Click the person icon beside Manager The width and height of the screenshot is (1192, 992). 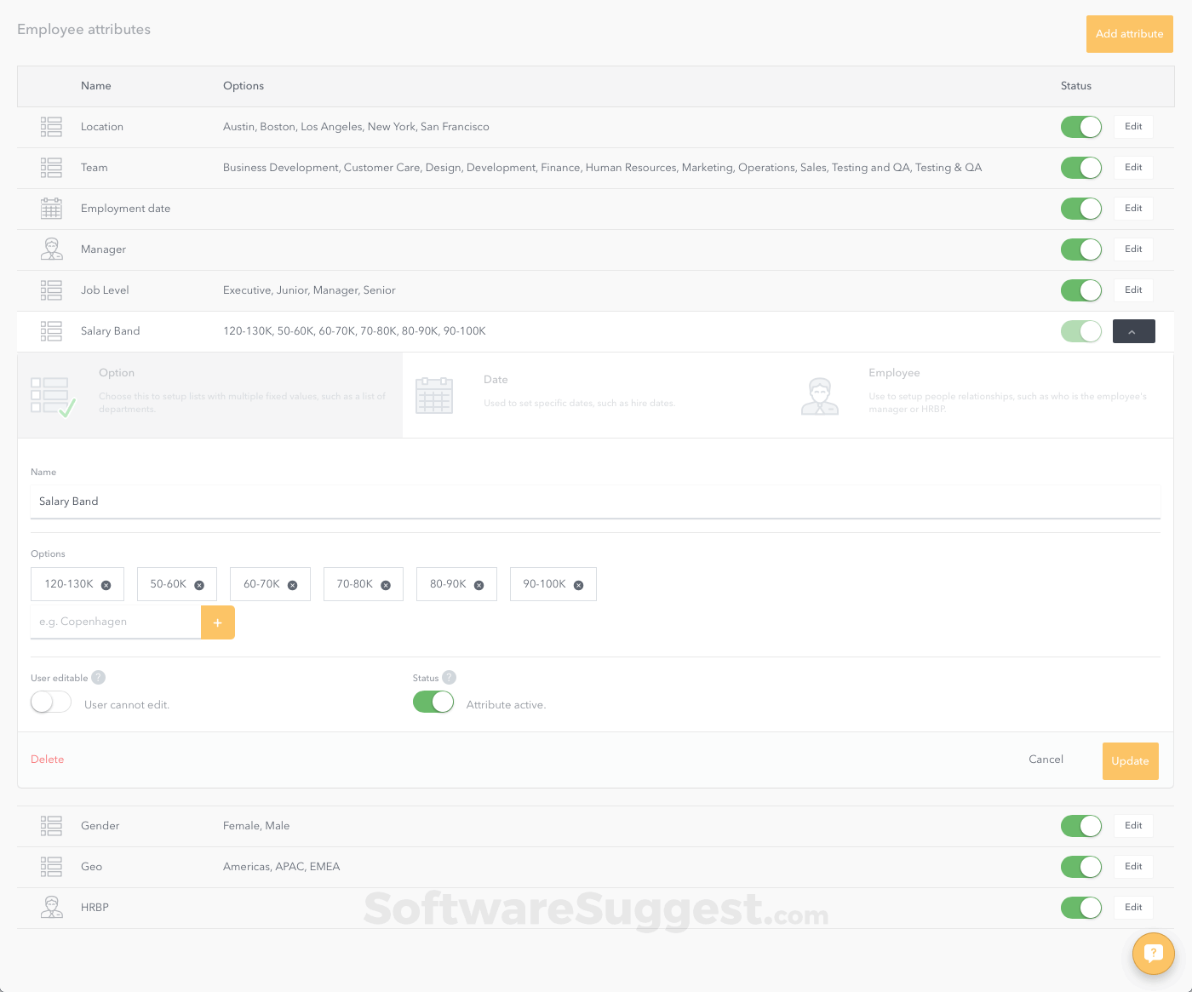tap(51, 249)
